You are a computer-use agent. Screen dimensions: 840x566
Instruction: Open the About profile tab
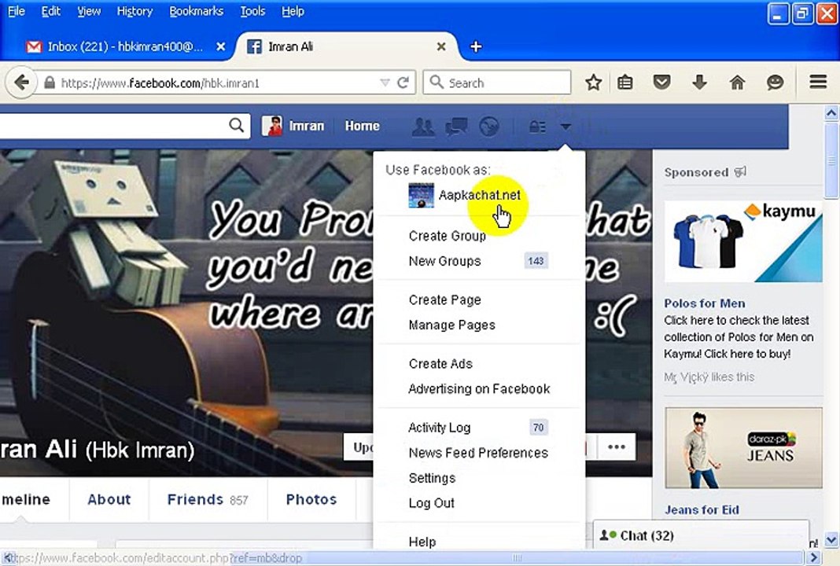[109, 499]
